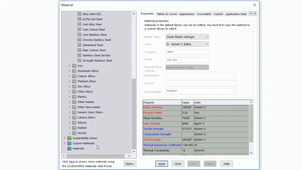Expand the Iron category
This screenshot has height=170, width=302.
coord(70,66)
